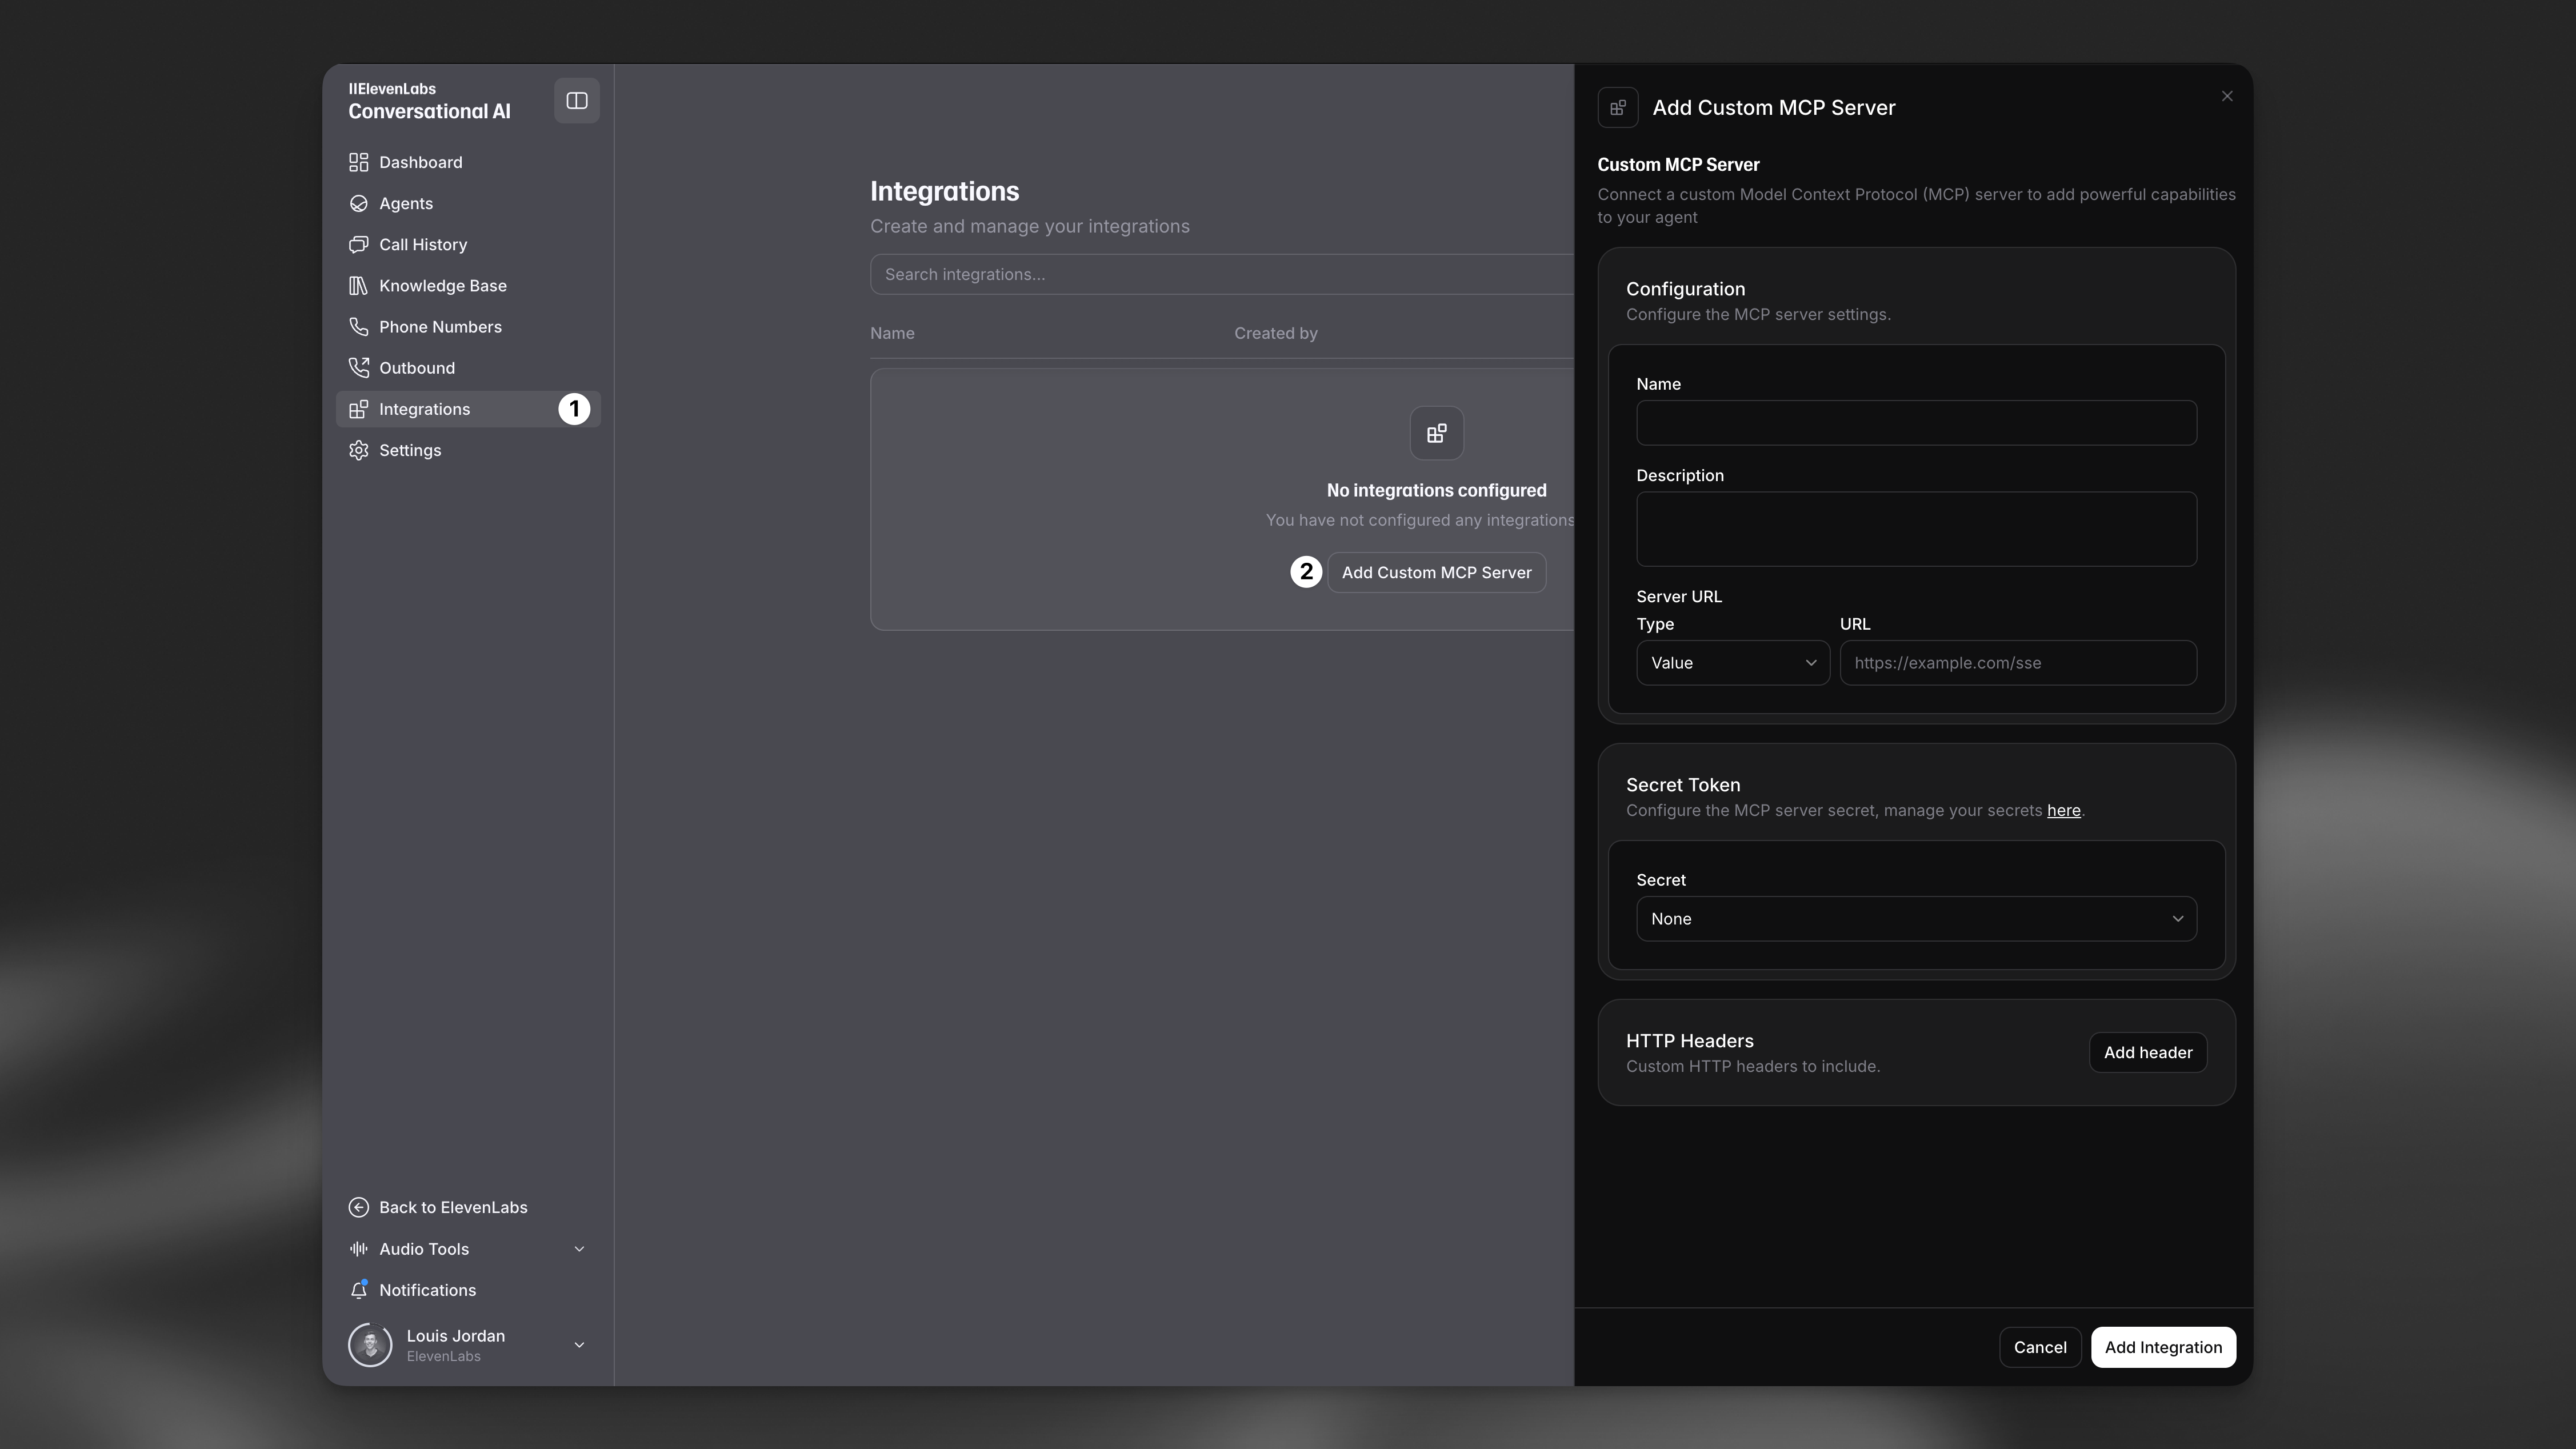Confirm with Add Integration
2576x1449 pixels.
click(2164, 1347)
